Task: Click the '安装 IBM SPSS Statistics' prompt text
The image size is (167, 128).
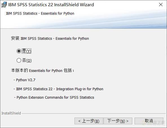Action: pos(50,38)
